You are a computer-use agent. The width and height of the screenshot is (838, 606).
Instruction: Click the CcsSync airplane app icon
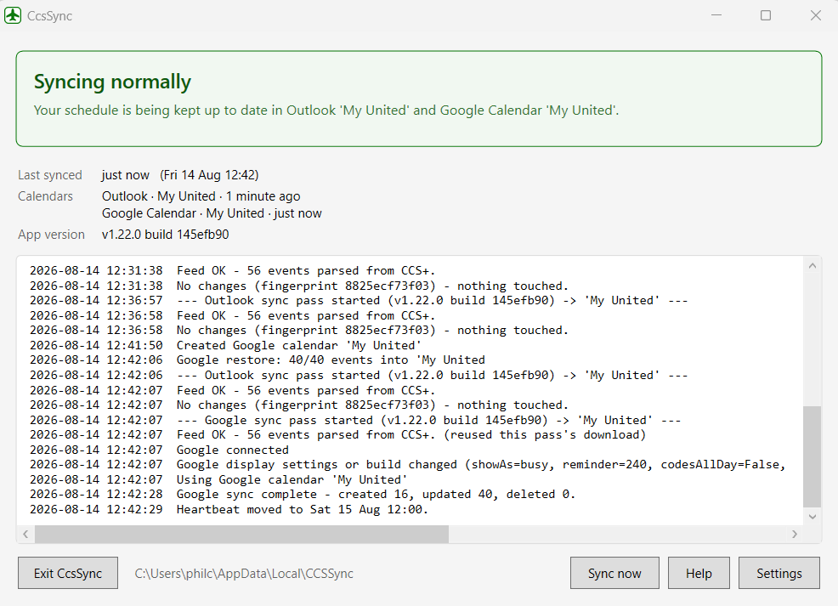pos(13,15)
